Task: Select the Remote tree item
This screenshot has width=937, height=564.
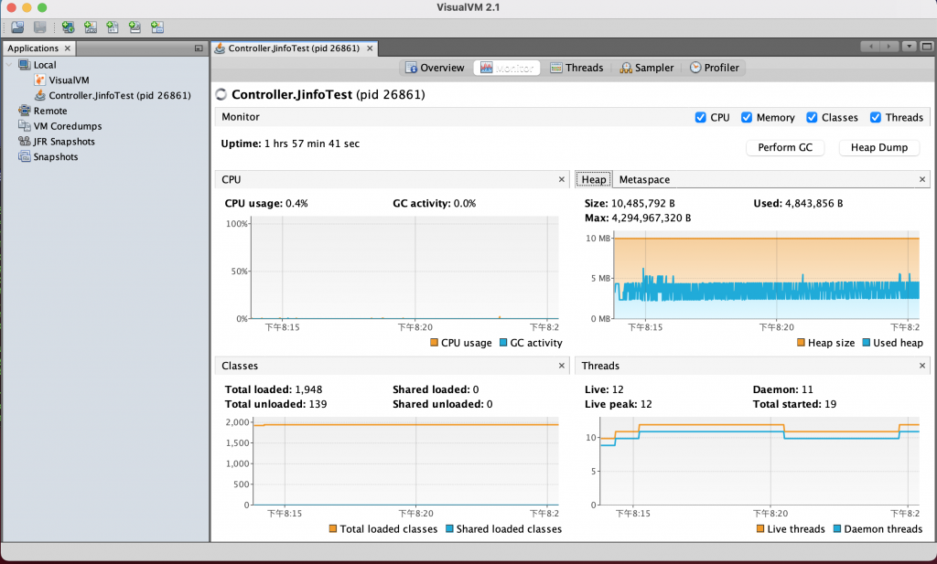Action: pos(50,111)
